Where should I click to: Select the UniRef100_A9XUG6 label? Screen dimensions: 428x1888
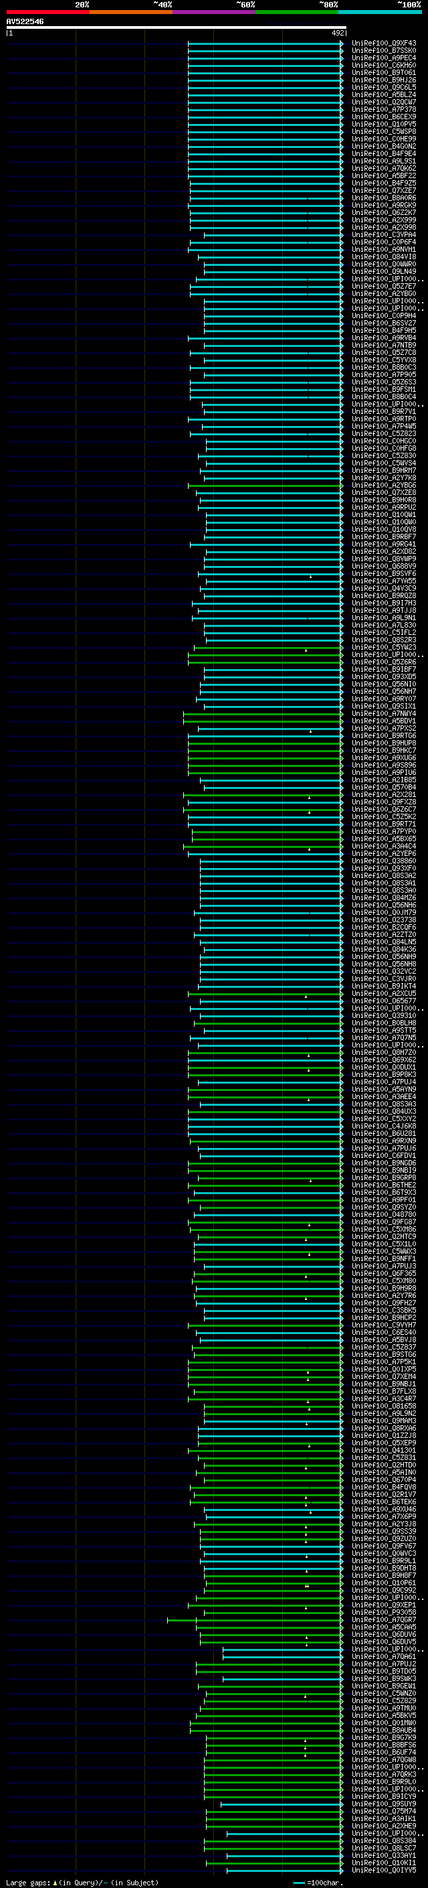(x=384, y=758)
